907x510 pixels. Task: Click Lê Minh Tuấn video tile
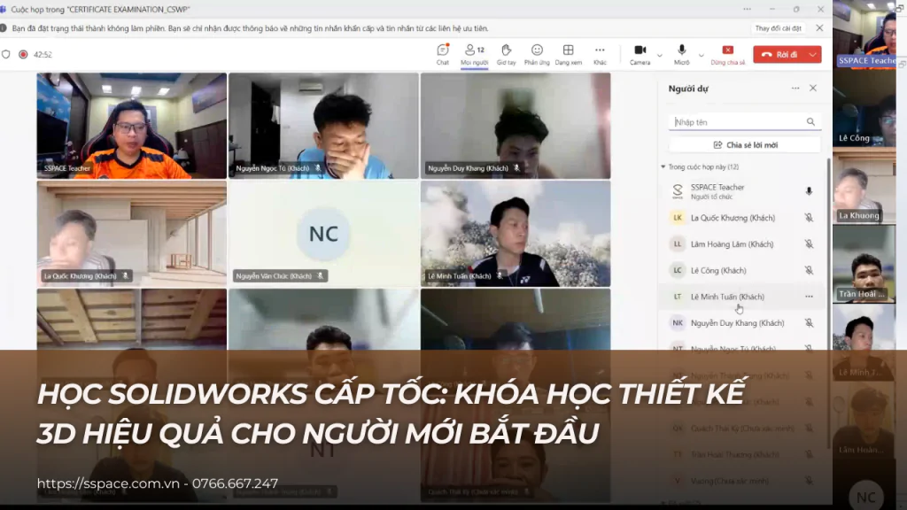(x=516, y=234)
